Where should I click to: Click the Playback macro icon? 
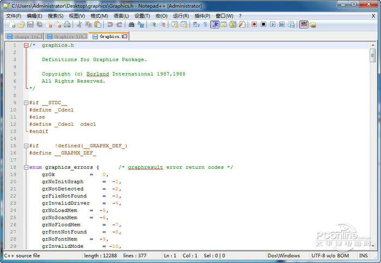coord(273,25)
